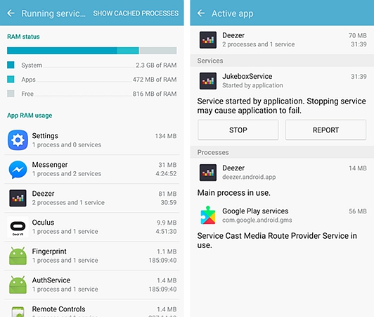Tap the JukeboxService icon
The height and width of the screenshot is (317, 374).
[x=208, y=81]
